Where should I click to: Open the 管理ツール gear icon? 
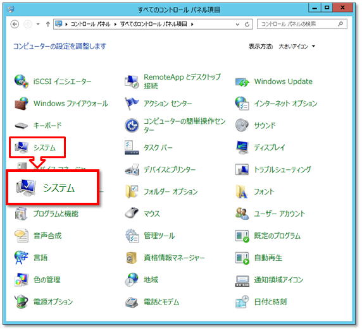132,236
